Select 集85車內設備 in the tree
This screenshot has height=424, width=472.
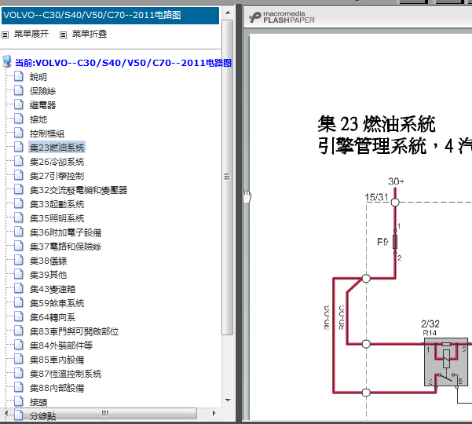(x=57, y=360)
